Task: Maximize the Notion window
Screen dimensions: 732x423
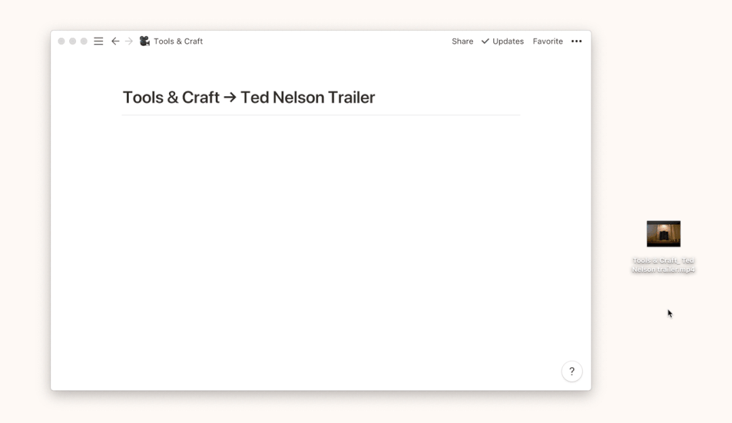Action: point(84,41)
